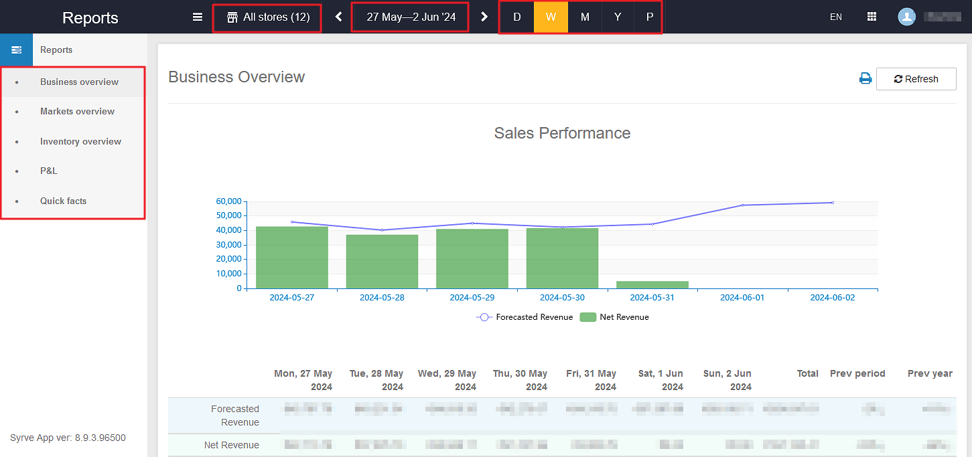
Task: Select the Year (Y) period button
Action: (x=618, y=17)
